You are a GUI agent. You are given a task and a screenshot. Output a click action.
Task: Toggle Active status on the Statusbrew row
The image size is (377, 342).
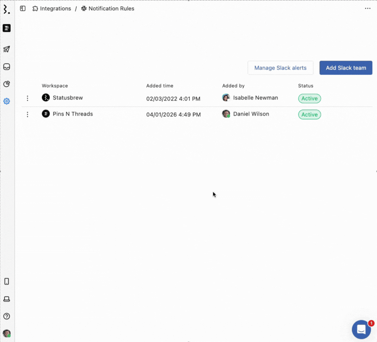tap(309, 98)
